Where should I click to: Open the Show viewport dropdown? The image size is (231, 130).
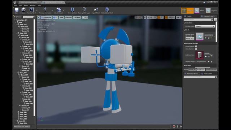[x=61, y=17]
